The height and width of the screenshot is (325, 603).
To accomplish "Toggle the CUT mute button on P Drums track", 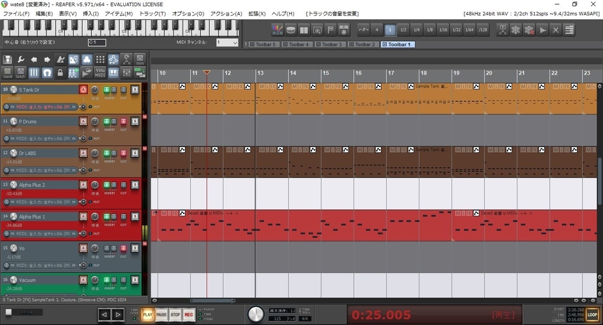I will coord(124,121).
